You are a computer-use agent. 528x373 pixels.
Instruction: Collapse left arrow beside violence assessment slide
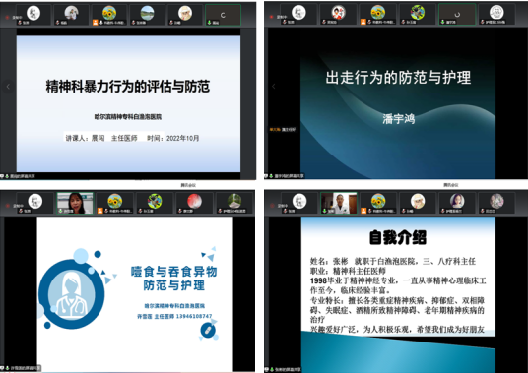tap(8, 87)
